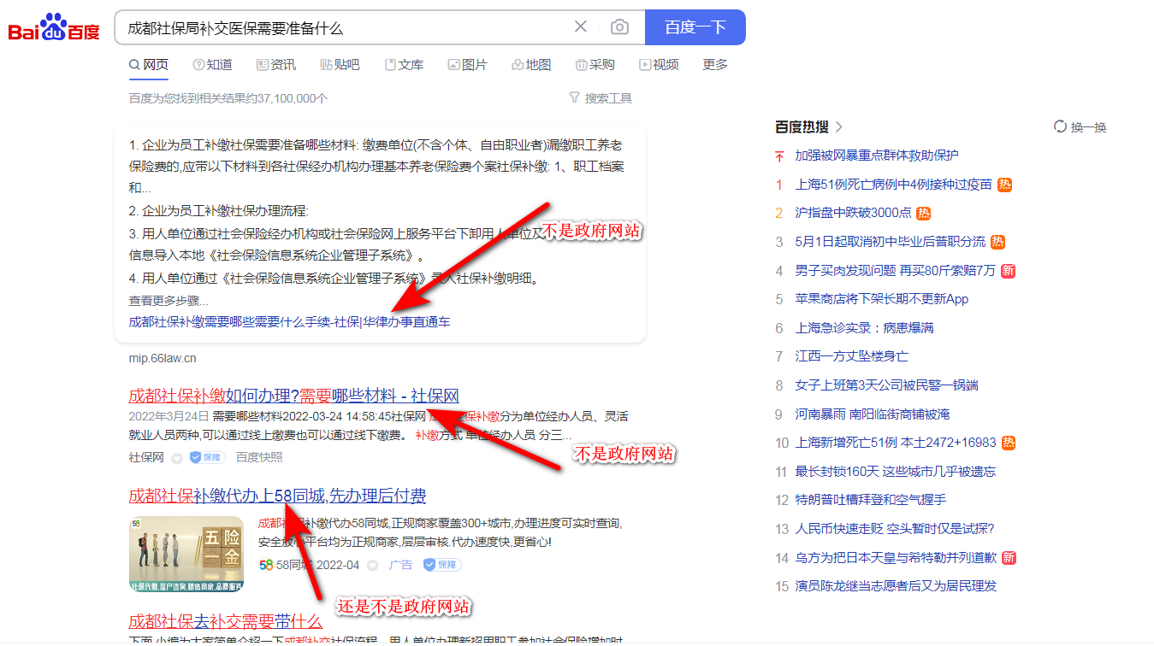Open 人民币快速走贬 空头暂时仅是试探 topic
Viewport: 1154px width, 646px height.
(x=895, y=529)
